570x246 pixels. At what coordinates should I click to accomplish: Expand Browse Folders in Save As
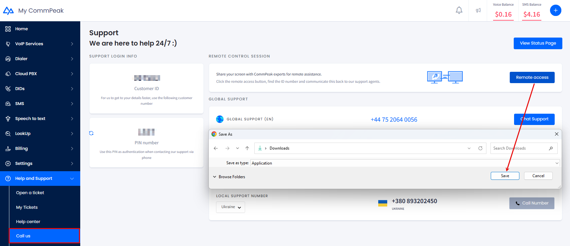pos(229,177)
